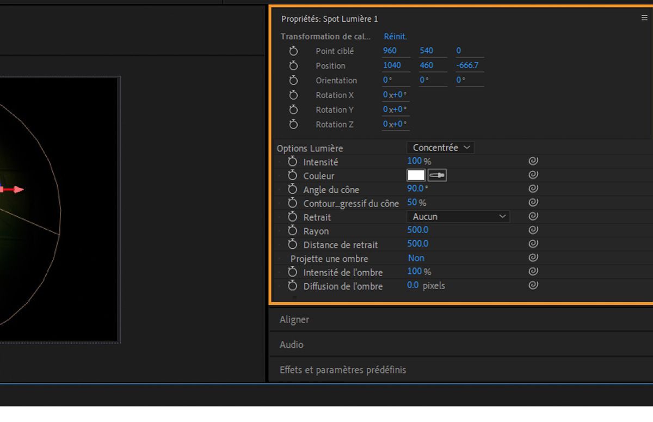The width and height of the screenshot is (653, 422).
Task: Toggle stopwatch for Orientation property
Action: tap(293, 80)
